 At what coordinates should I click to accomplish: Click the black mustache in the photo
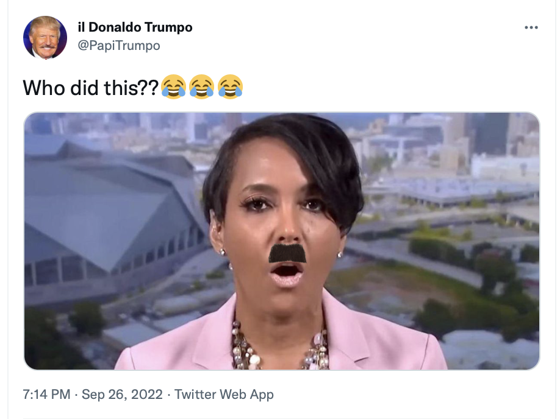point(287,253)
